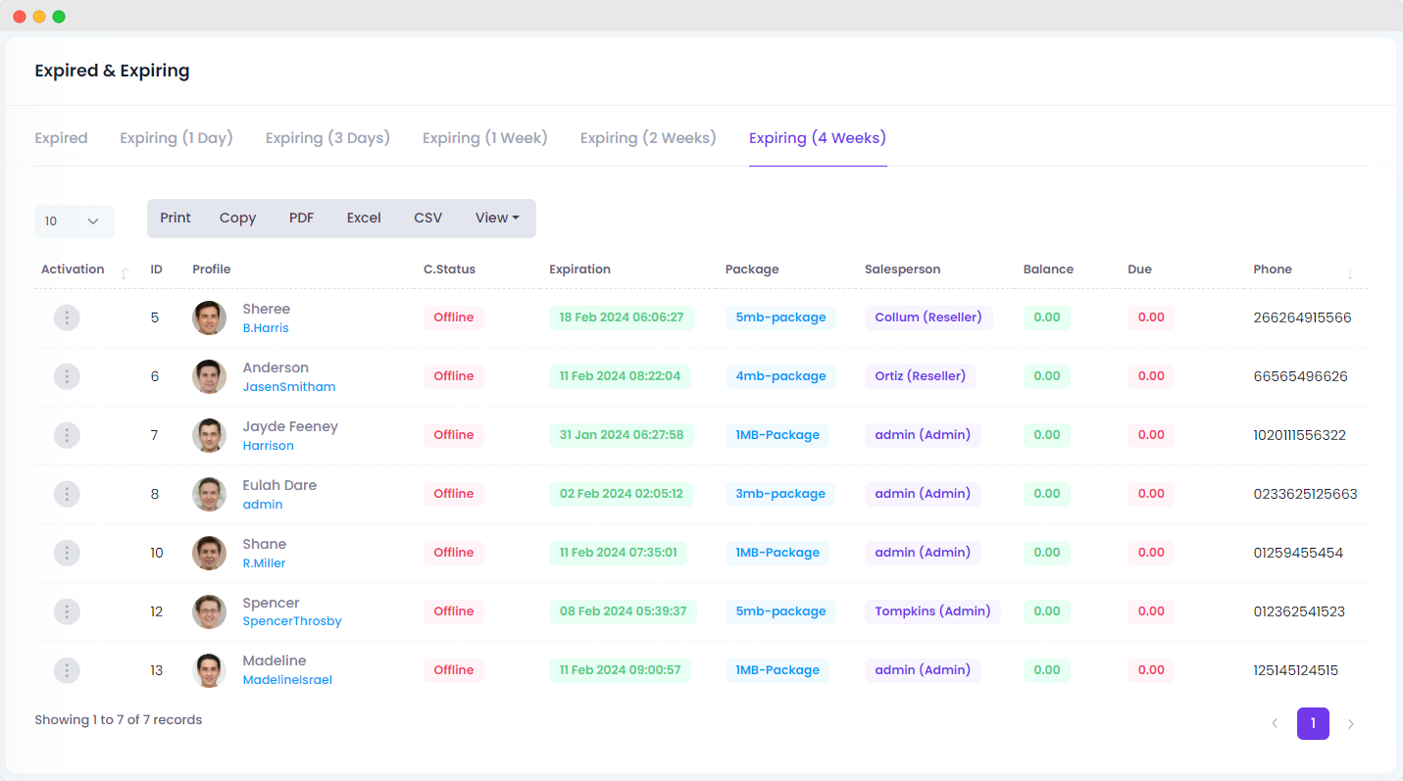Switch to Expiring (1 Week) tab

click(485, 138)
